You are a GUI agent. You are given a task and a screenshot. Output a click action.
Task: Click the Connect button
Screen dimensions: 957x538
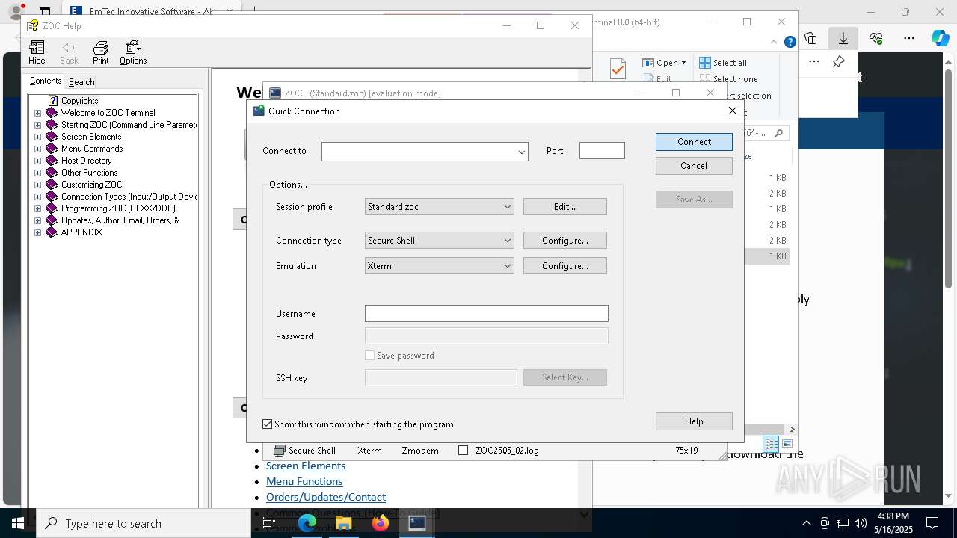(694, 142)
